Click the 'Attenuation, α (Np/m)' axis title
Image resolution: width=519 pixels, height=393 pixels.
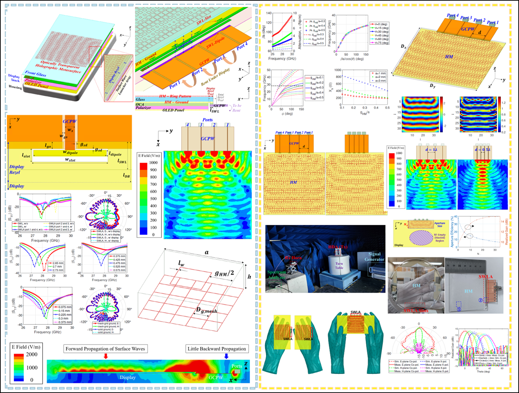(x=299, y=31)
